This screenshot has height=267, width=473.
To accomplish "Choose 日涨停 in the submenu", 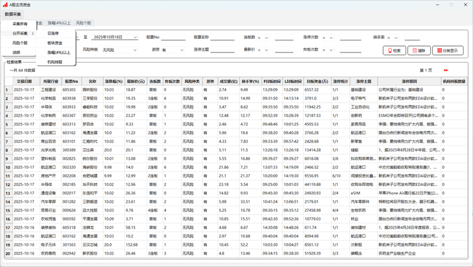I will 53,34.
